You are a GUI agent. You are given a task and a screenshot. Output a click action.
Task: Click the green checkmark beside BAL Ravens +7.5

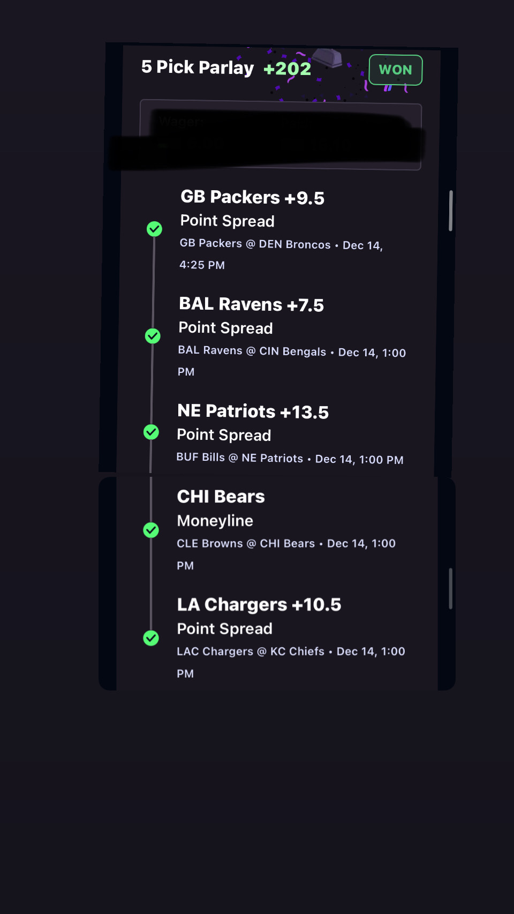click(153, 336)
